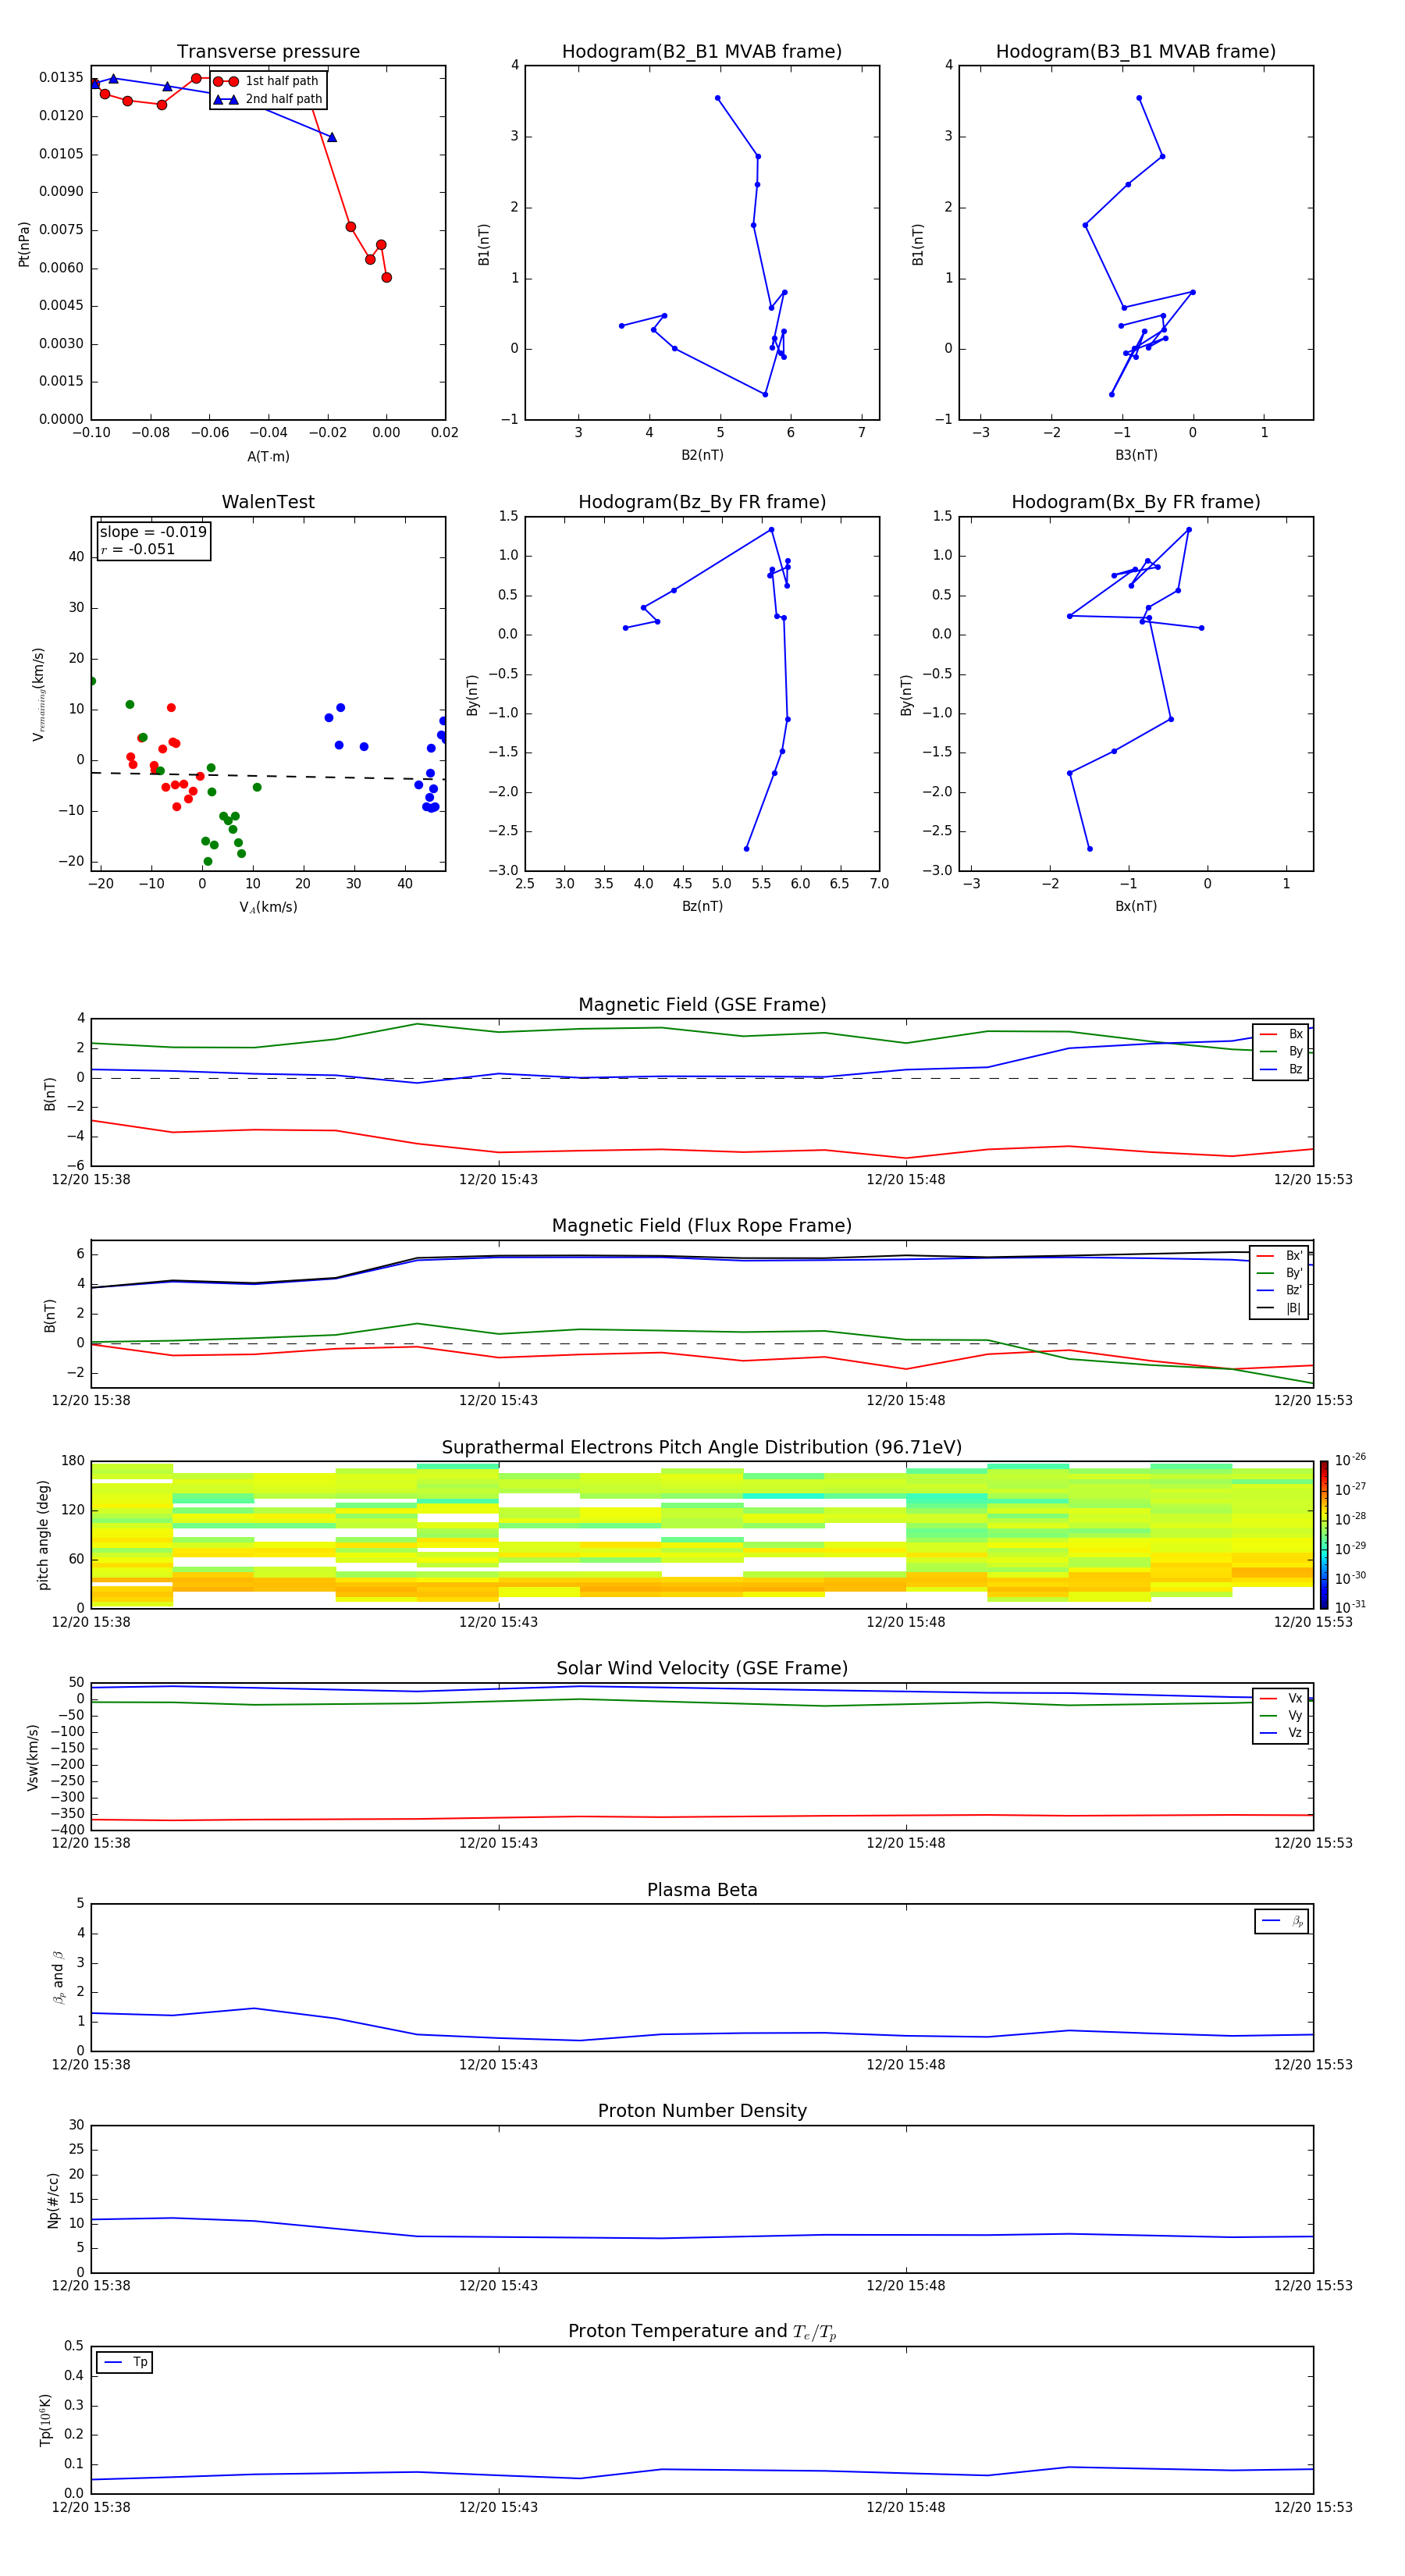1405x2576 pixels.
Task: Click the -400 tick on Solar Wind Velocity axis
Action: click(x=66, y=1830)
